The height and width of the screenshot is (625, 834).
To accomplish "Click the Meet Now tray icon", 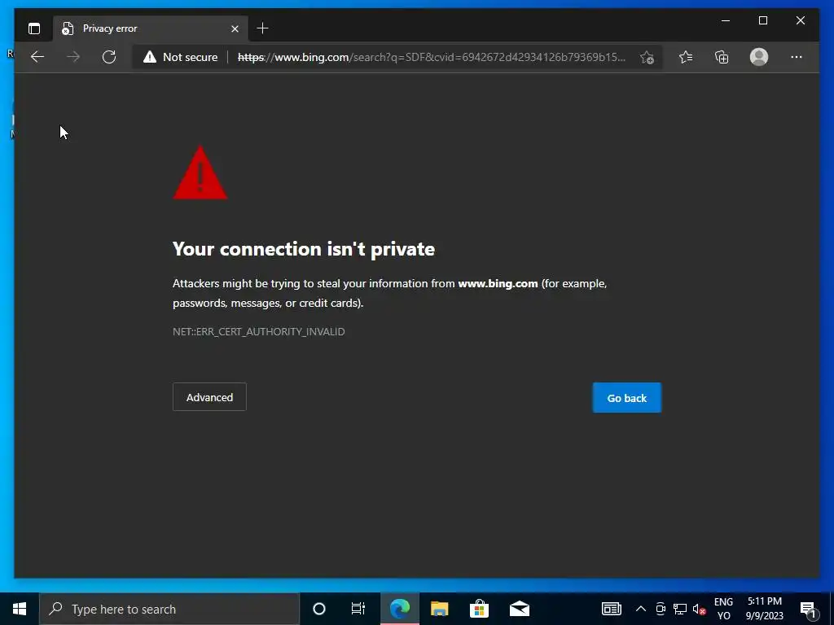I will tap(661, 609).
